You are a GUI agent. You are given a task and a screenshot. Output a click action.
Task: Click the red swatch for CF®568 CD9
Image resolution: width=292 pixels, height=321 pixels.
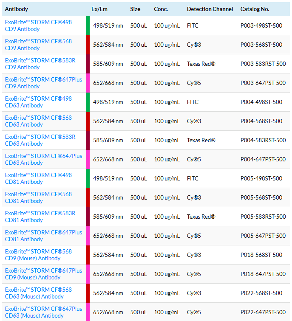click(88, 45)
